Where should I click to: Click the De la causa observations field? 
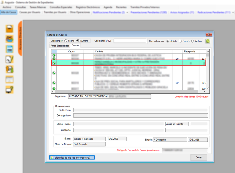pos(141,110)
